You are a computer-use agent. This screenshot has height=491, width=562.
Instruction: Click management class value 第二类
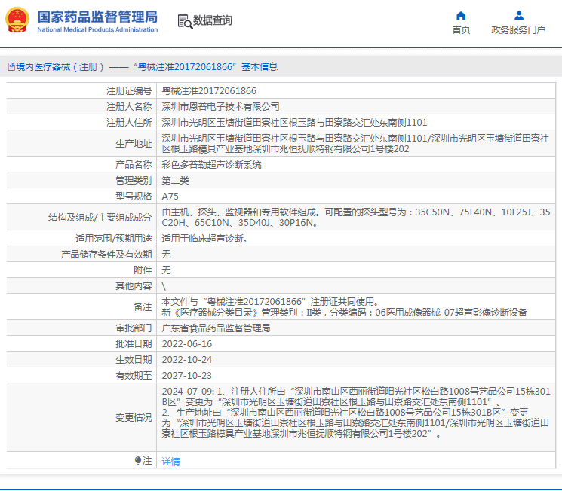(175, 181)
